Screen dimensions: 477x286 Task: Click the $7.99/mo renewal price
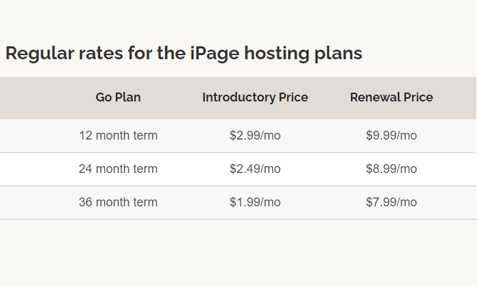[x=391, y=202]
